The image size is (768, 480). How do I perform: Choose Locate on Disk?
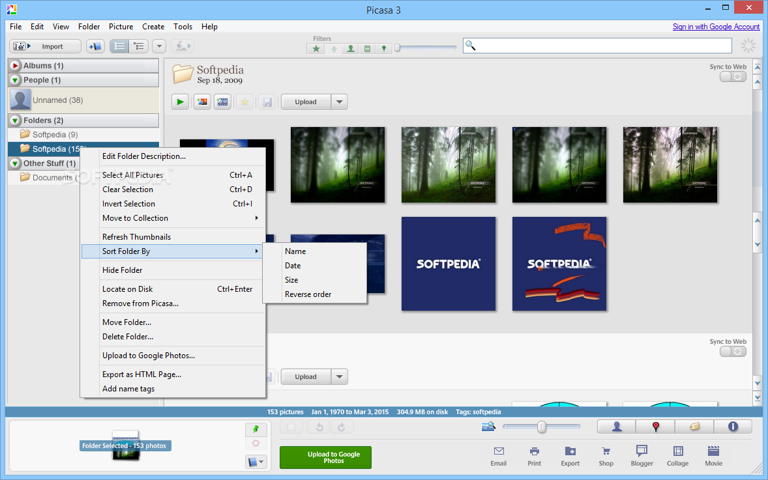pos(173,289)
